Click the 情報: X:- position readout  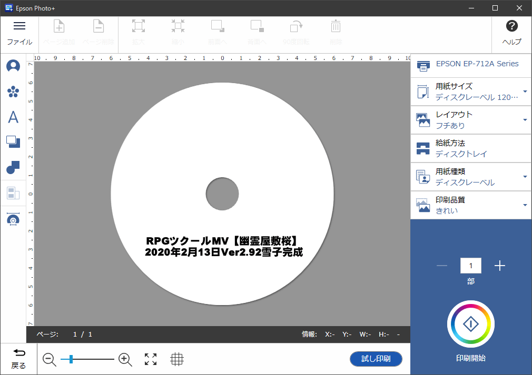pyautogui.click(x=318, y=335)
